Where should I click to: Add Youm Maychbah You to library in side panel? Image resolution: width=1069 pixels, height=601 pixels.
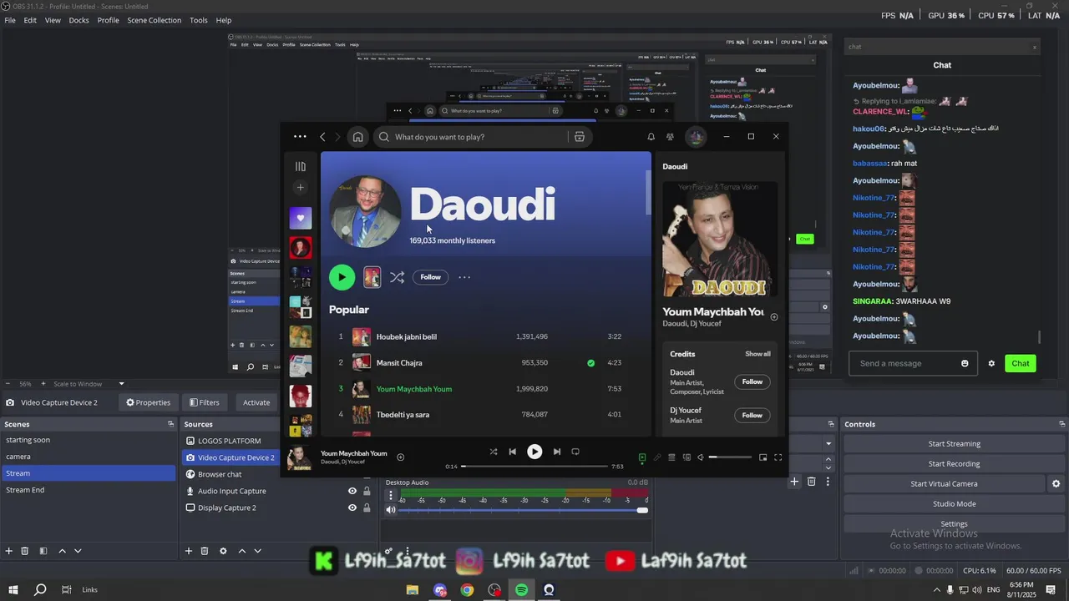point(773,317)
